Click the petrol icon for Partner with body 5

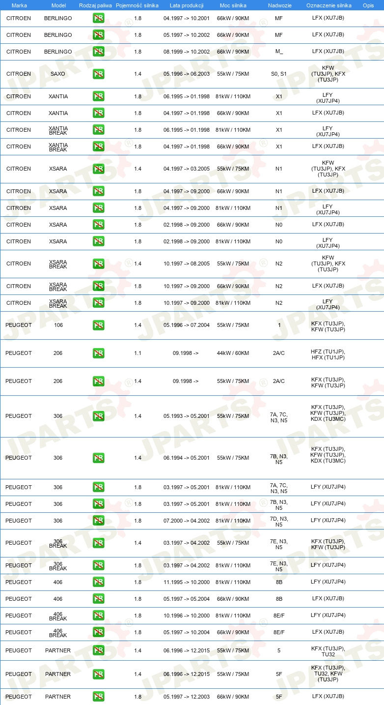[x=98, y=650]
